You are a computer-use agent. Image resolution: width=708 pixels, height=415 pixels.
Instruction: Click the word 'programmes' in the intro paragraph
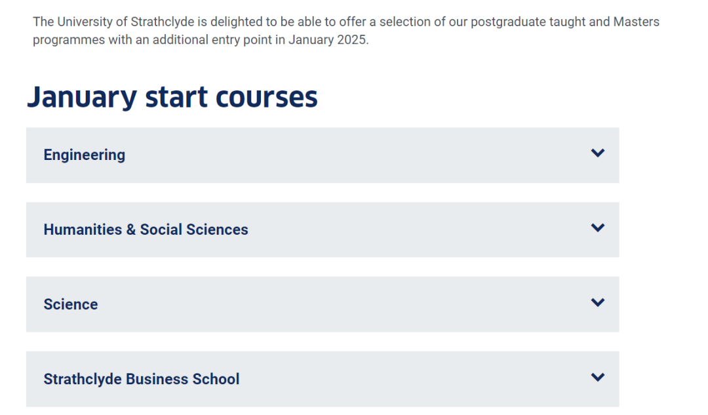(x=64, y=39)
